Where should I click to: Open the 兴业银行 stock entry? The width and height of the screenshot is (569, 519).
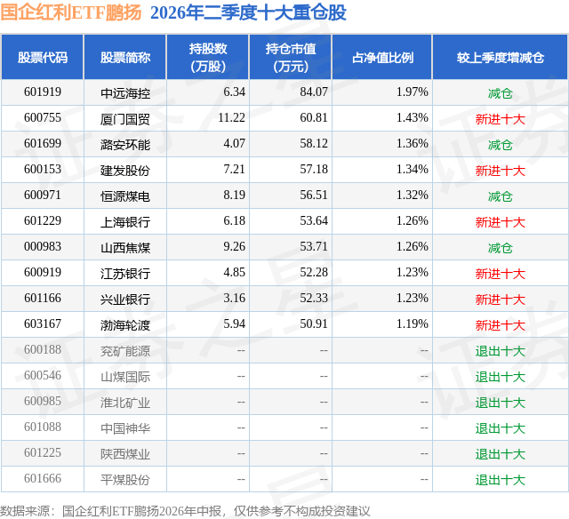point(125,299)
